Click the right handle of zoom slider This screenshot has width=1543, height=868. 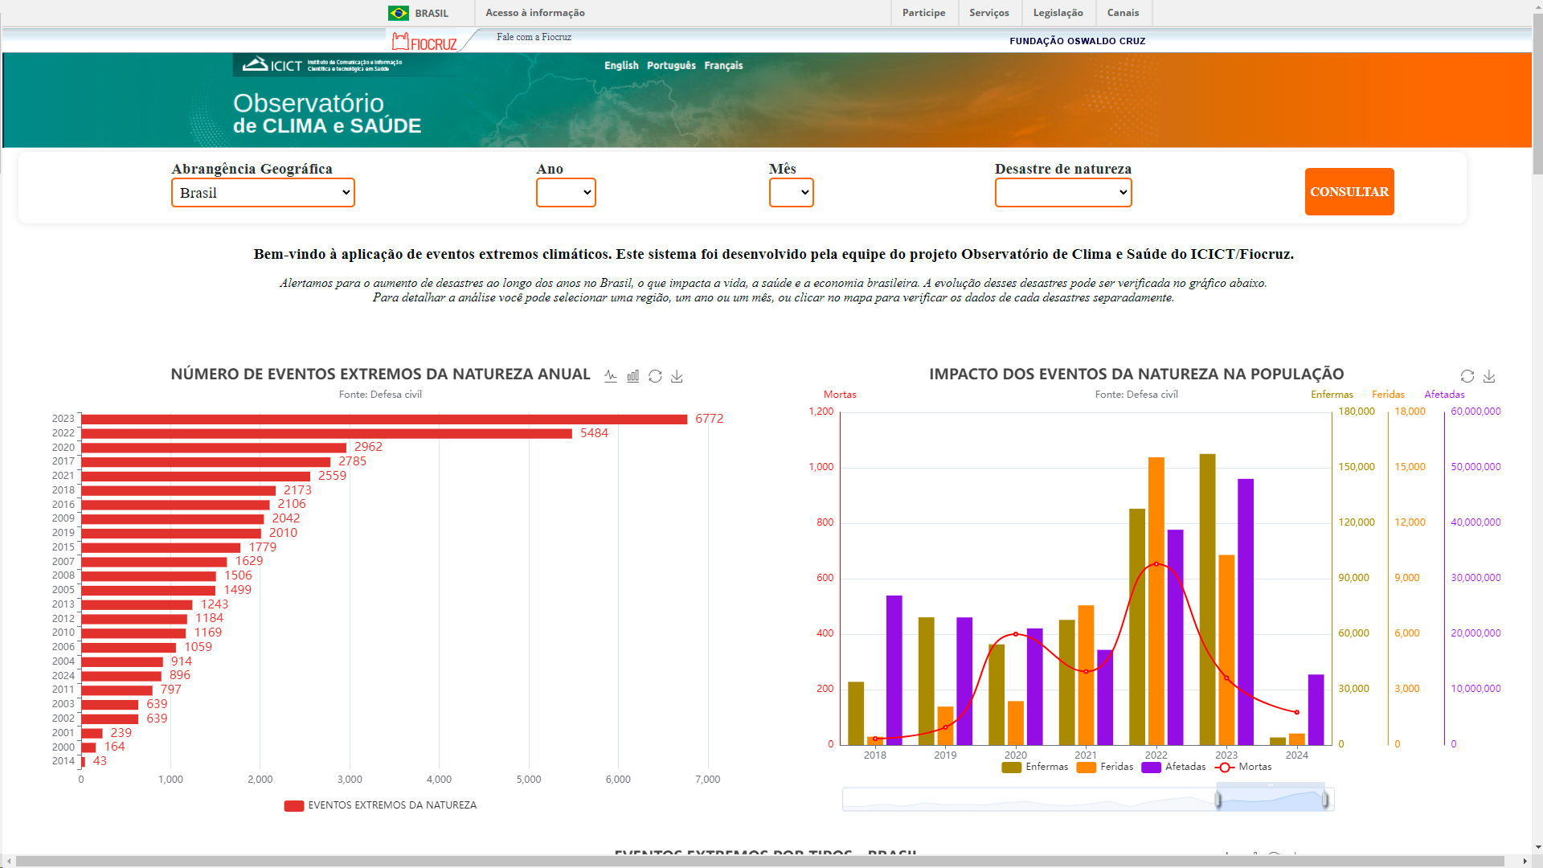coord(1325,800)
